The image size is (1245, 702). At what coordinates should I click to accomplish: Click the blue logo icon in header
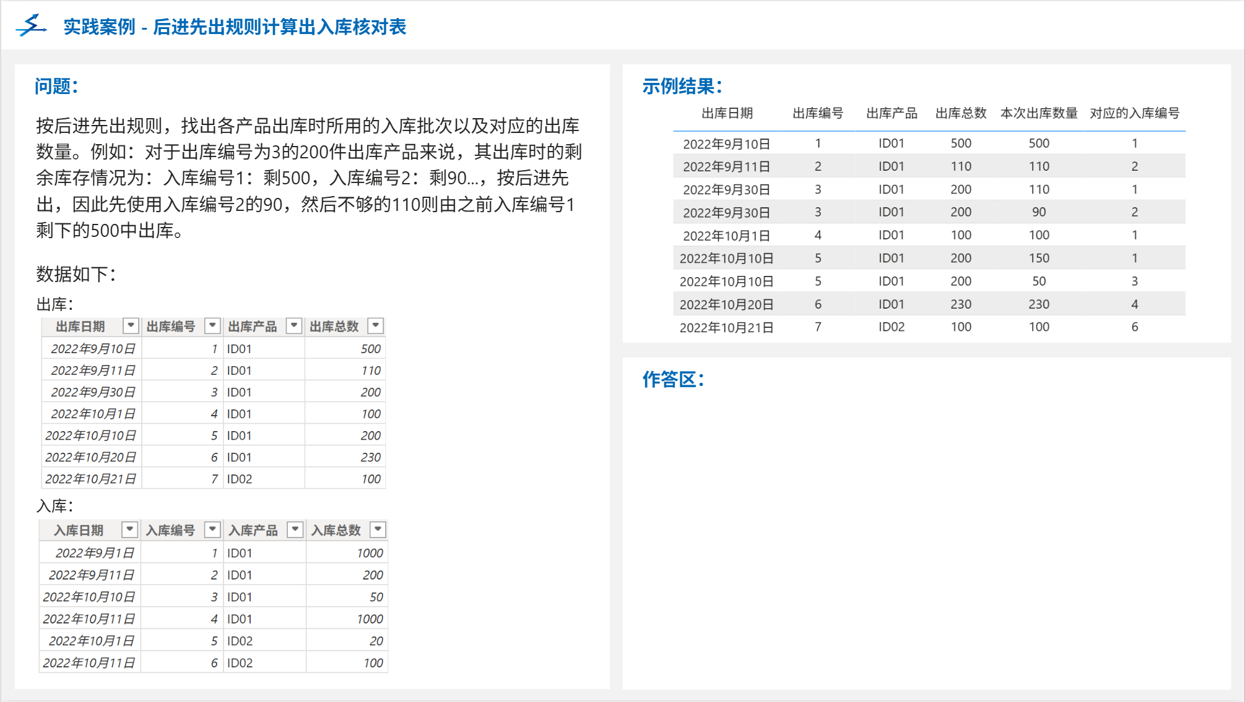pos(31,25)
